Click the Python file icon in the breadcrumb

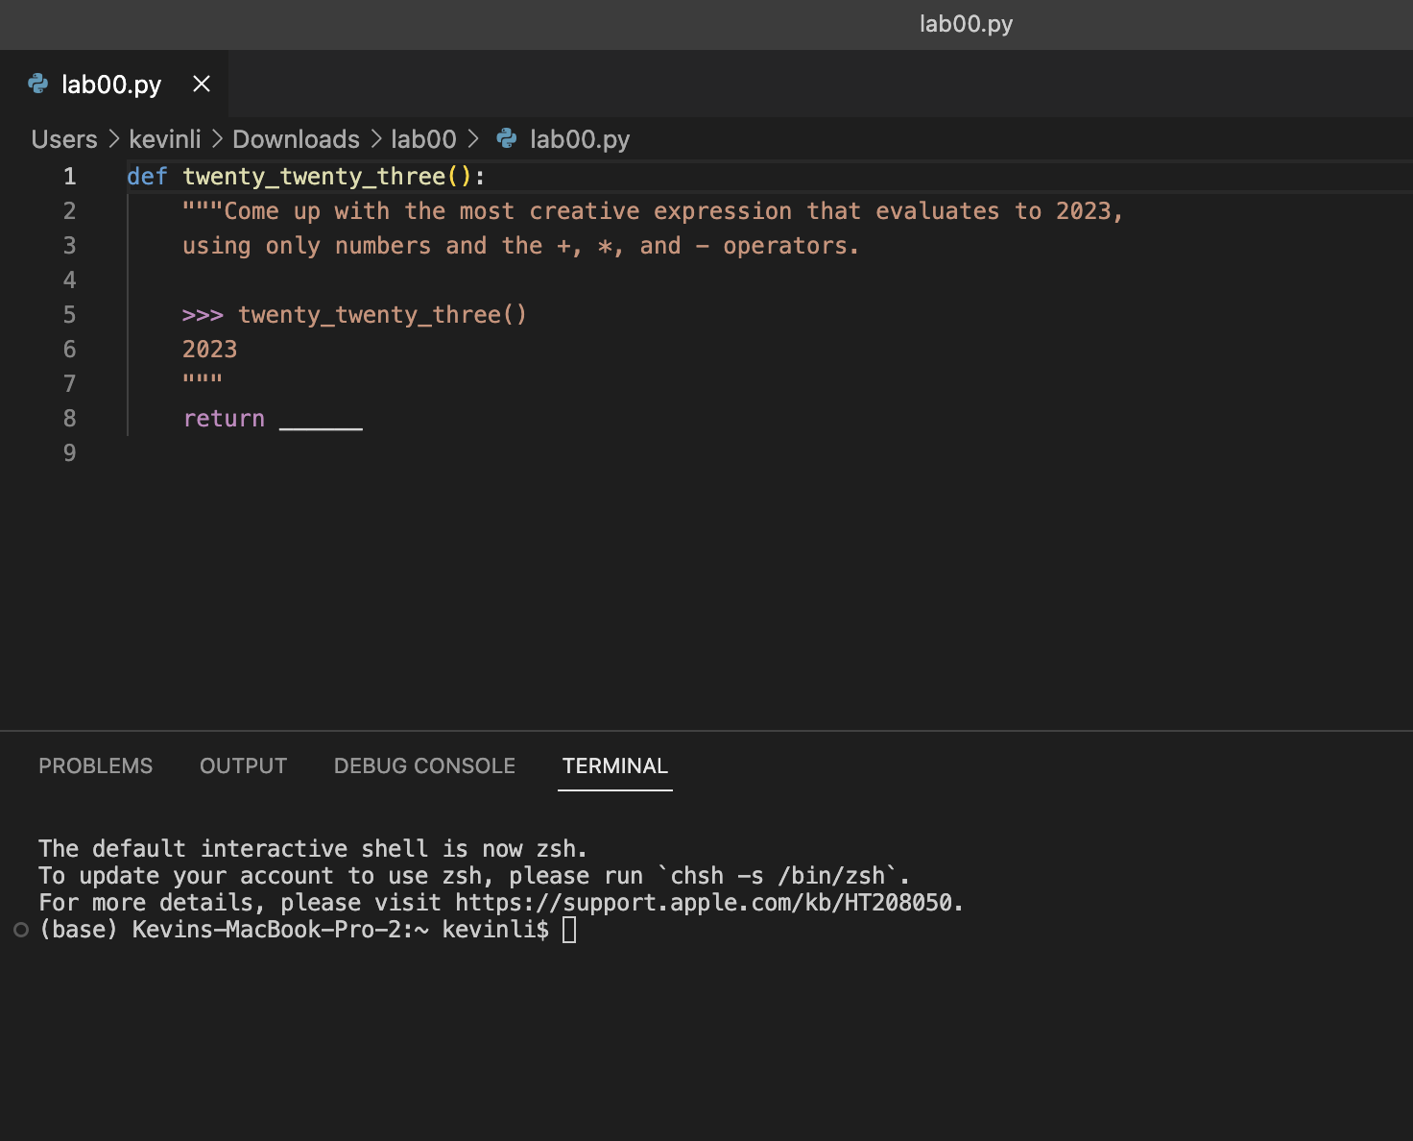pos(507,139)
